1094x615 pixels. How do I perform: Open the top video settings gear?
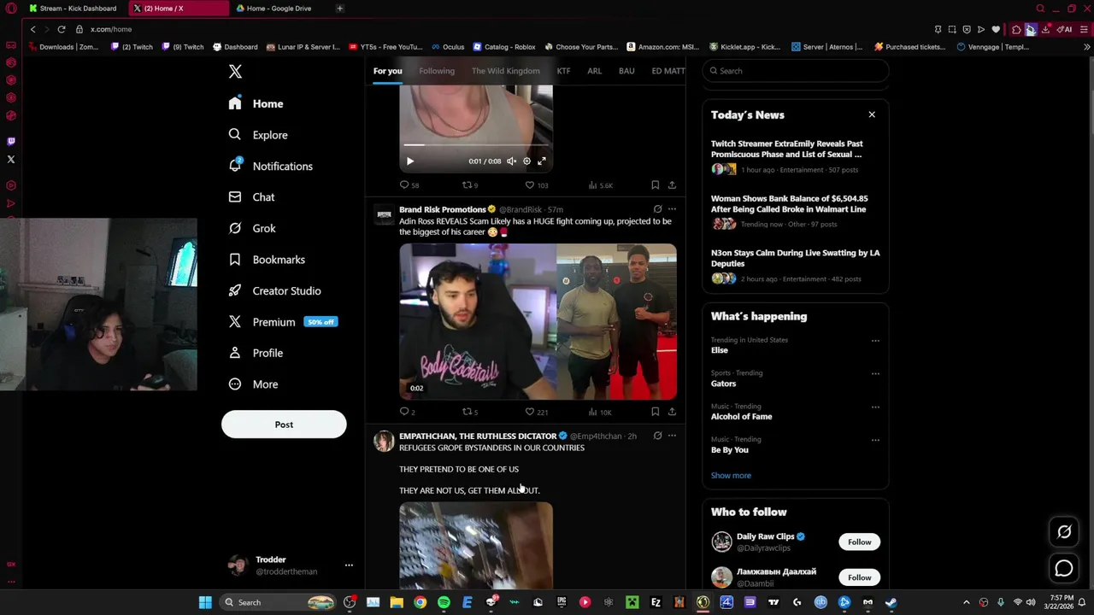pyautogui.click(x=526, y=161)
